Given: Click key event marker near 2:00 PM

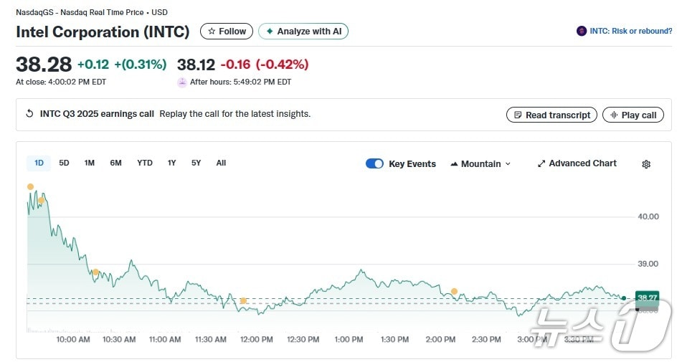Looking at the screenshot, I should coord(454,291).
